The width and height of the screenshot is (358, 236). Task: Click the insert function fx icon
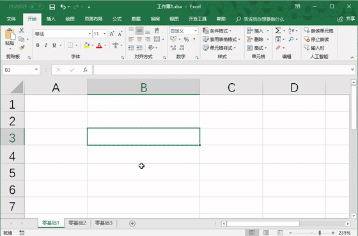pos(86,70)
